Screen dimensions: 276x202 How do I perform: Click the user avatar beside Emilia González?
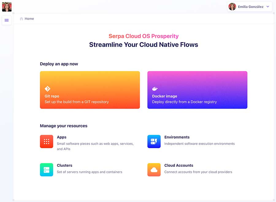pyautogui.click(x=232, y=7)
